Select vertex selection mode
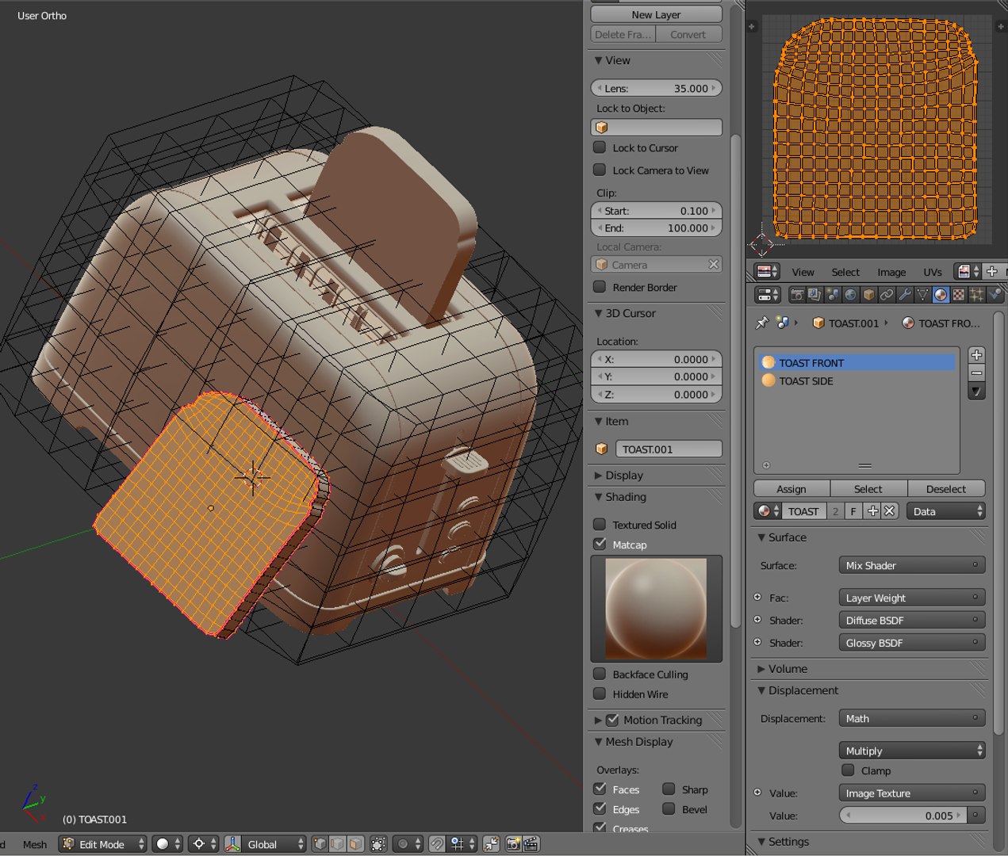The height and width of the screenshot is (856, 1008). (x=320, y=844)
